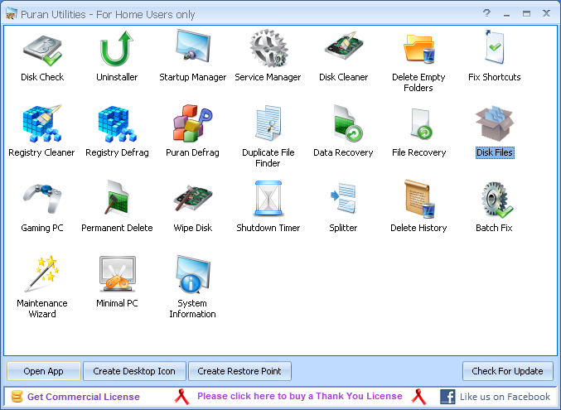The height and width of the screenshot is (410, 561).
Task: Select the Startup Manager icon
Action: [192, 47]
